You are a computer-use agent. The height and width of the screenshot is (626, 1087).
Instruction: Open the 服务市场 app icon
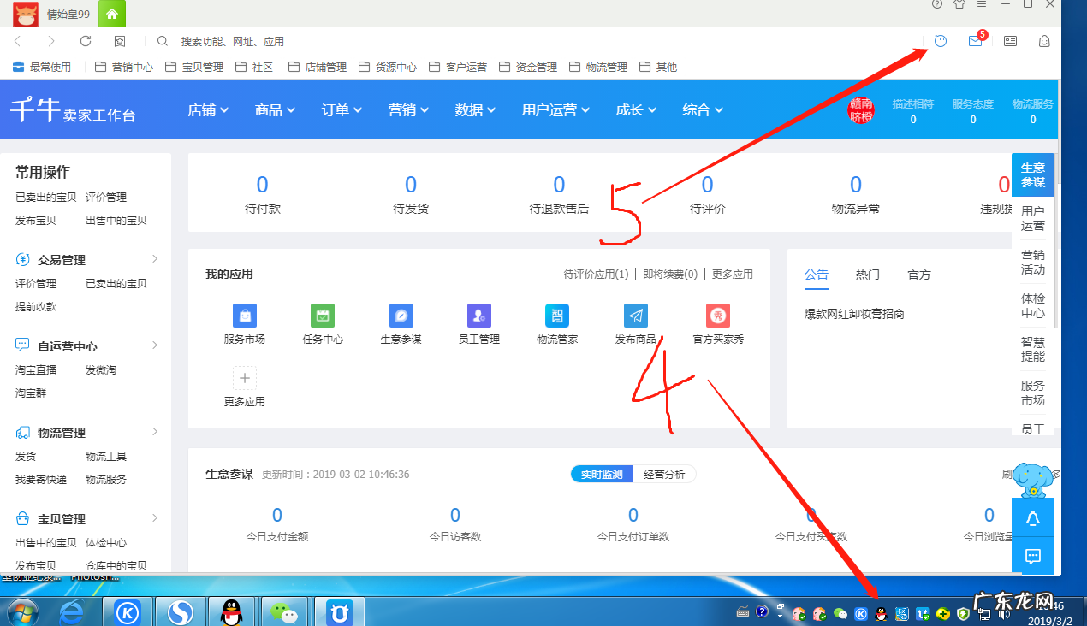click(244, 316)
